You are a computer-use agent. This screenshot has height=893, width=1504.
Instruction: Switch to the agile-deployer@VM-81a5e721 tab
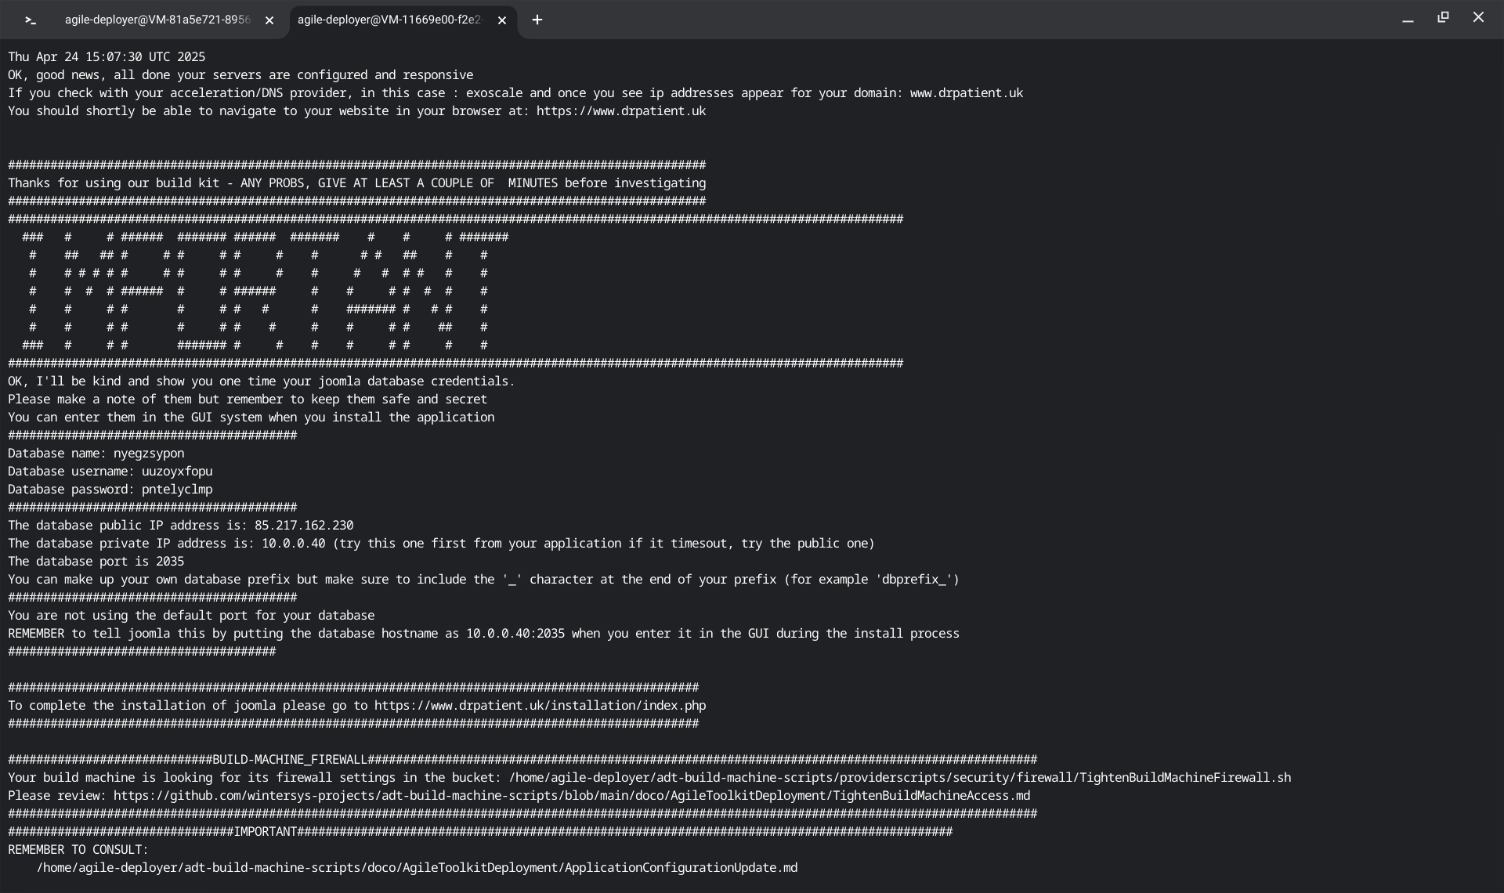coord(157,20)
